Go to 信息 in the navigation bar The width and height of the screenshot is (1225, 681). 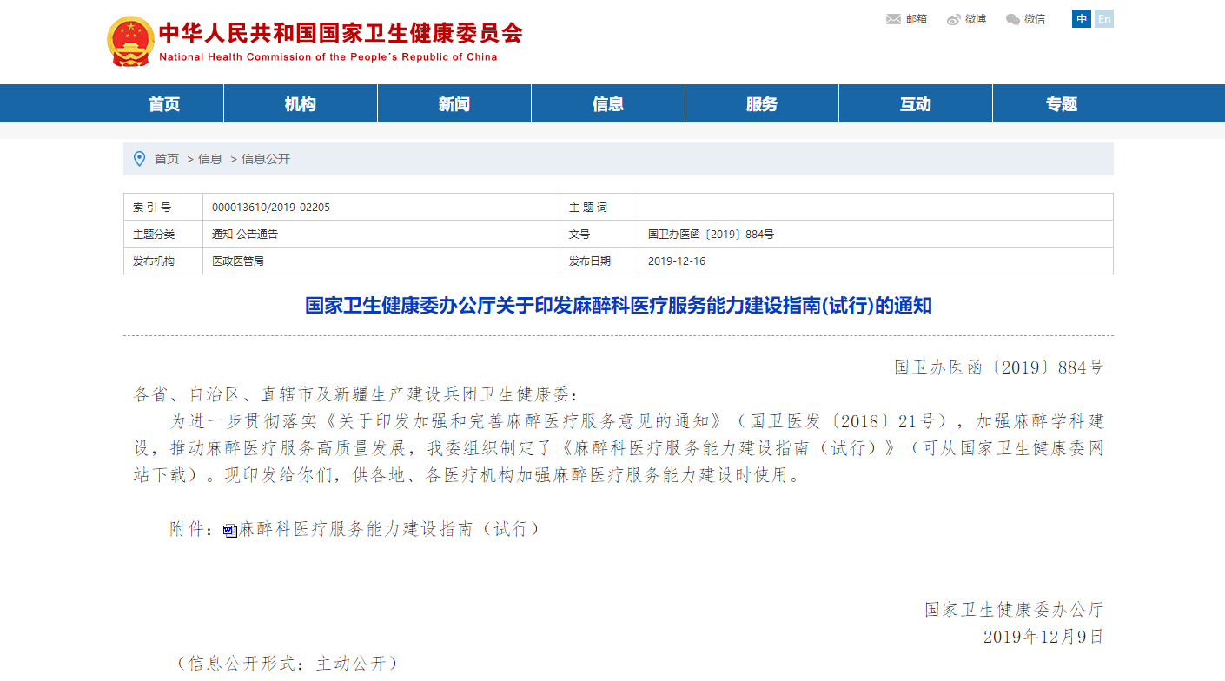pyautogui.click(x=608, y=104)
